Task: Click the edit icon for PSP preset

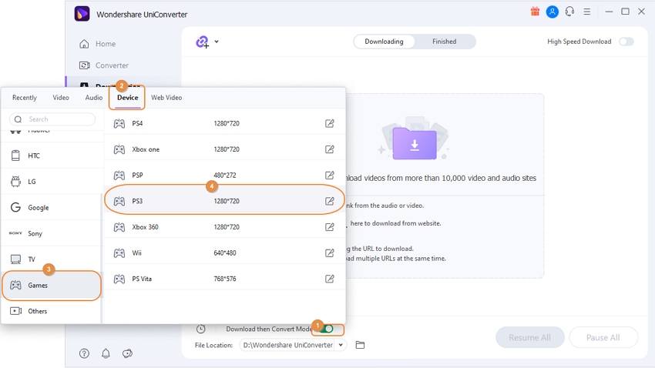Action: [330, 176]
